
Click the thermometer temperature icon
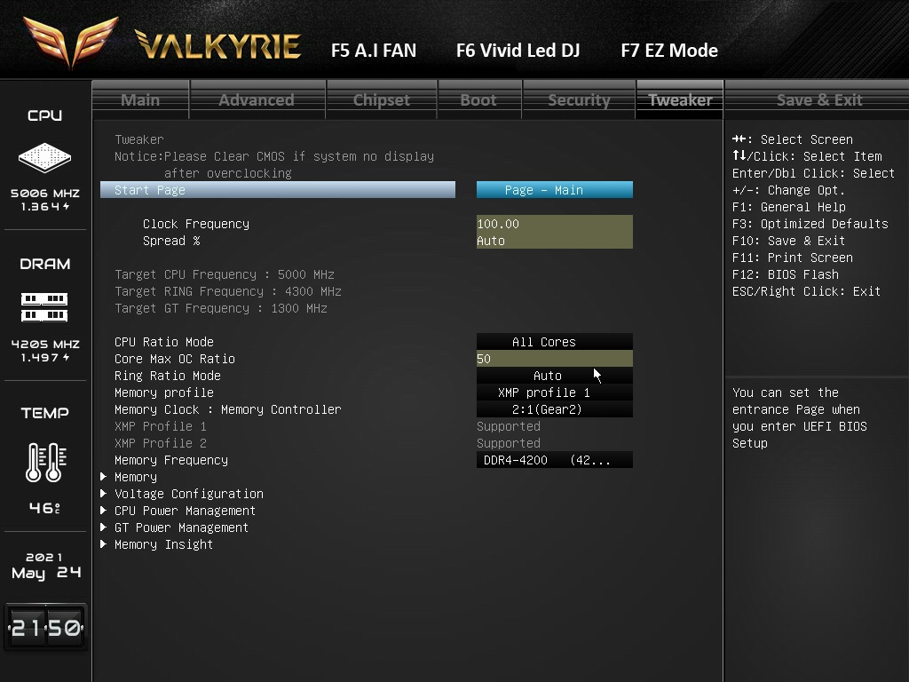(43, 463)
